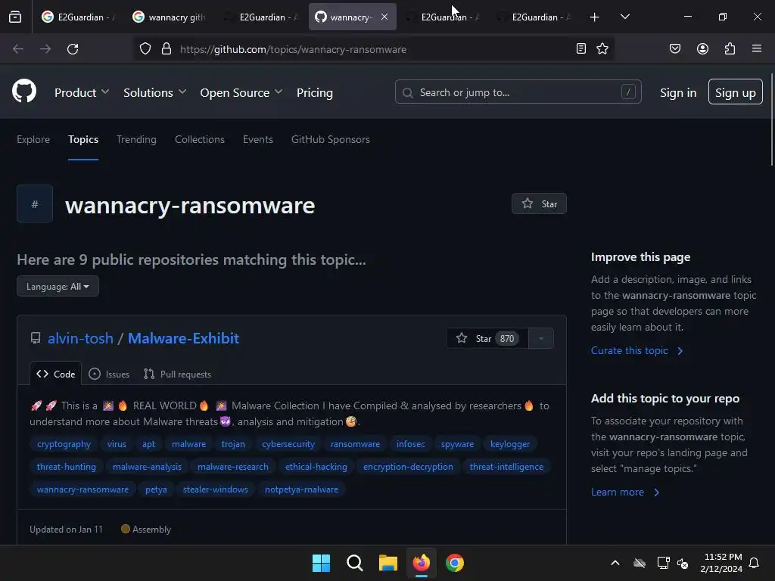Open the Events tab
This screenshot has height=581, width=775.
[x=258, y=139]
